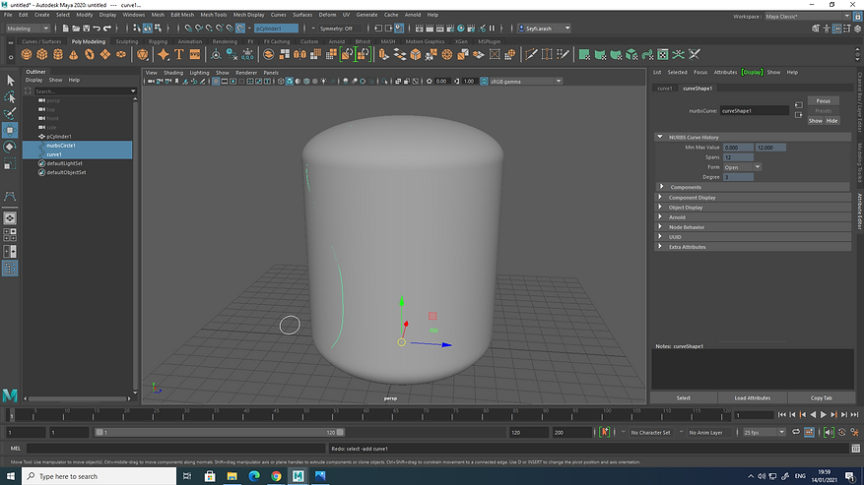This screenshot has width=864, height=485.
Task: Open Google Chrome from the taskbar
Action: (276, 476)
